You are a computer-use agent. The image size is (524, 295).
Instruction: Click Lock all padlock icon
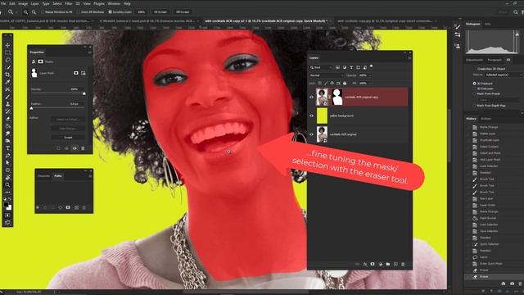pyautogui.click(x=345, y=83)
